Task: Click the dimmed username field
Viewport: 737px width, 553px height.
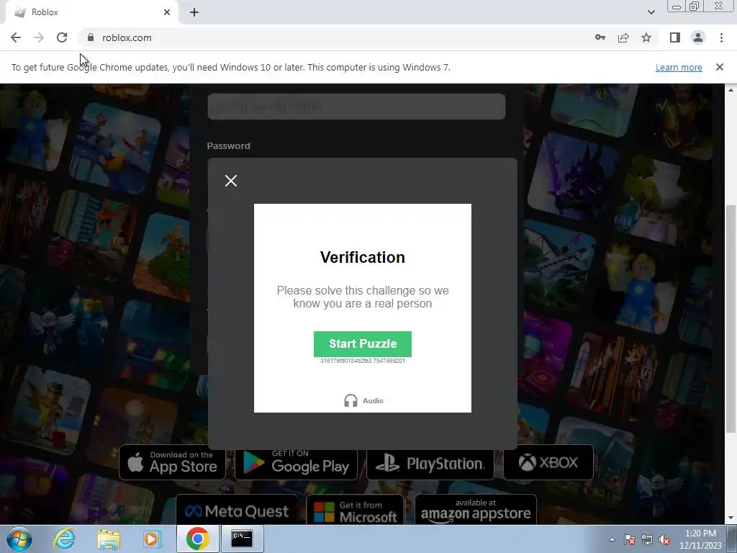Action: (356, 107)
